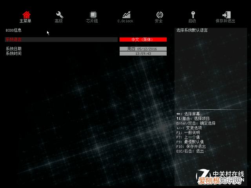Click the red home icon for 主菜单
Viewport: 251px width, 188px height.
(26, 15)
